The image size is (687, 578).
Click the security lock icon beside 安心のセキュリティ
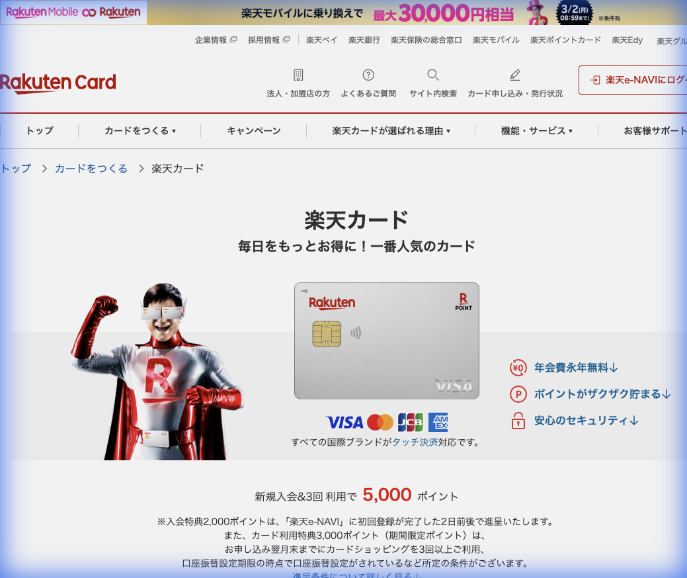coord(519,421)
